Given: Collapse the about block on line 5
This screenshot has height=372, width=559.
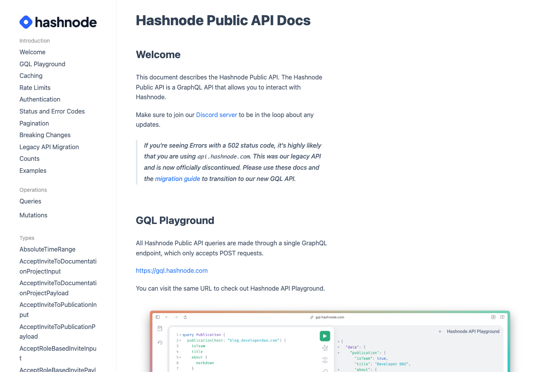Looking at the screenshot, I should pyautogui.click(x=180, y=357).
